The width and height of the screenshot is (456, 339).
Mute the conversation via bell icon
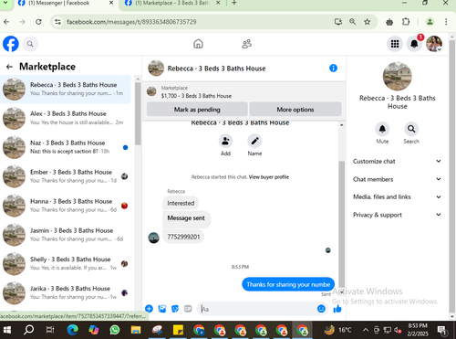(382, 129)
